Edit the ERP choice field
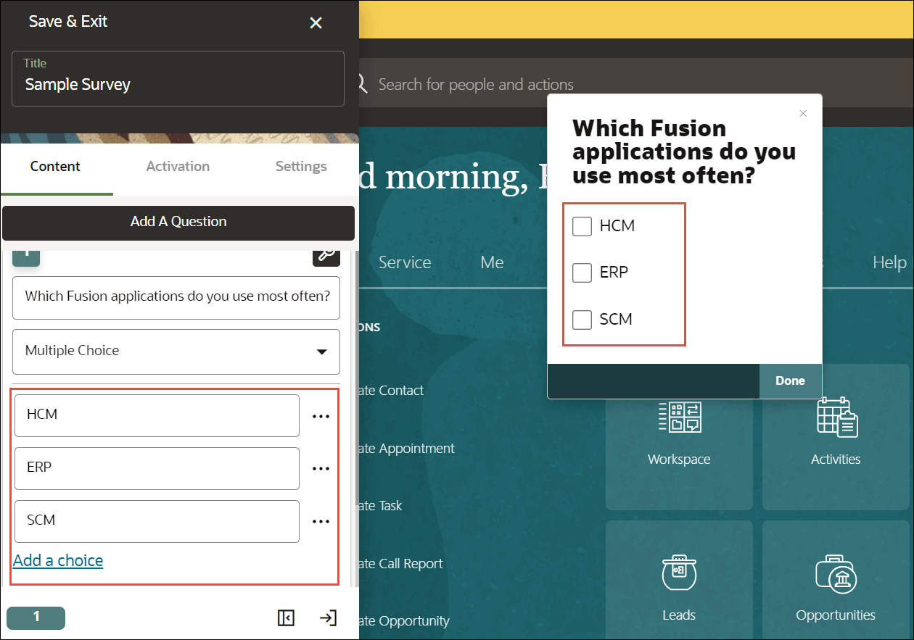Image resolution: width=914 pixels, height=640 pixels. [x=157, y=469]
